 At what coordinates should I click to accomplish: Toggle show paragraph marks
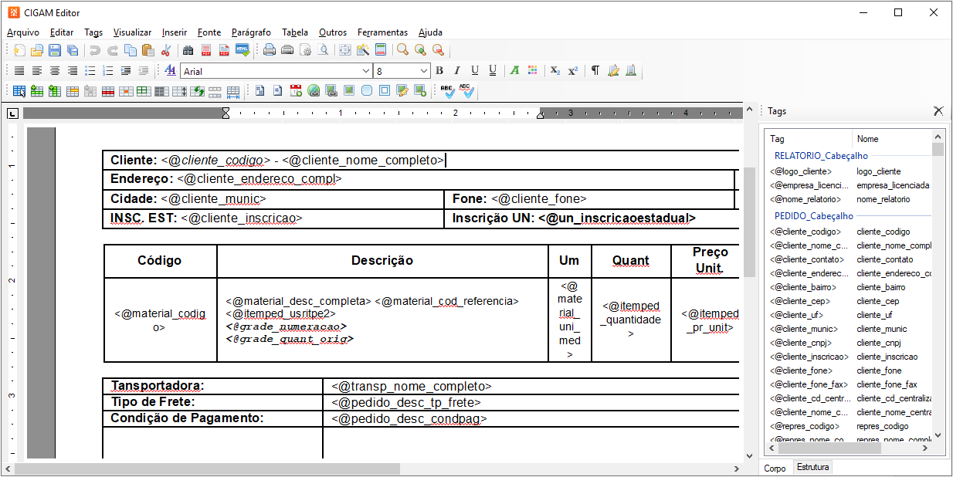[x=595, y=71]
